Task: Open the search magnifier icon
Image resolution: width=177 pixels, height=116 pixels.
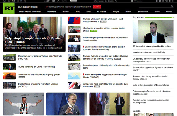Action: 172,6
